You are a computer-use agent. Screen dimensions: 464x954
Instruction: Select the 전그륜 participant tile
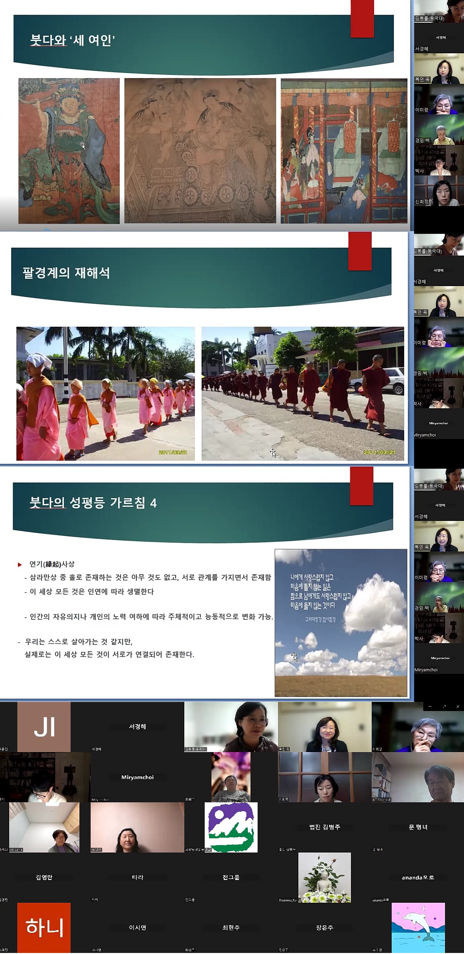point(231,877)
